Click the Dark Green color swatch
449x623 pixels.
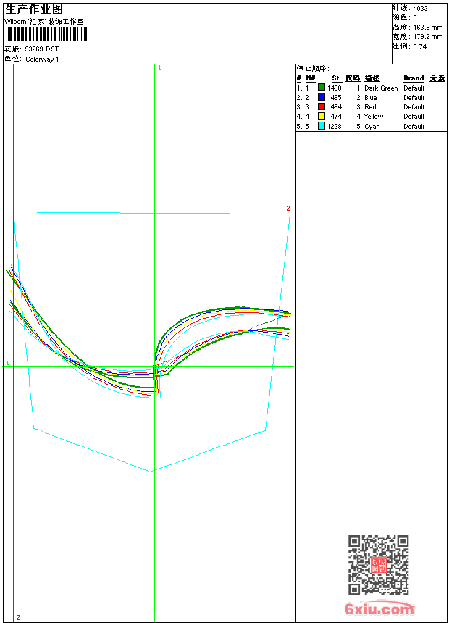click(322, 88)
